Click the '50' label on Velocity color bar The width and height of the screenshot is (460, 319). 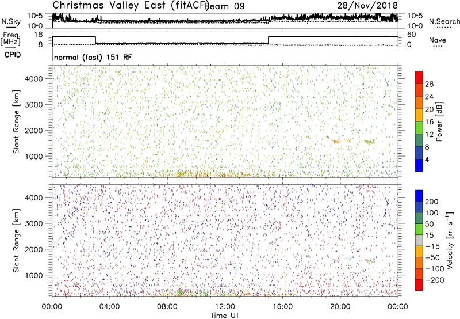429,224
